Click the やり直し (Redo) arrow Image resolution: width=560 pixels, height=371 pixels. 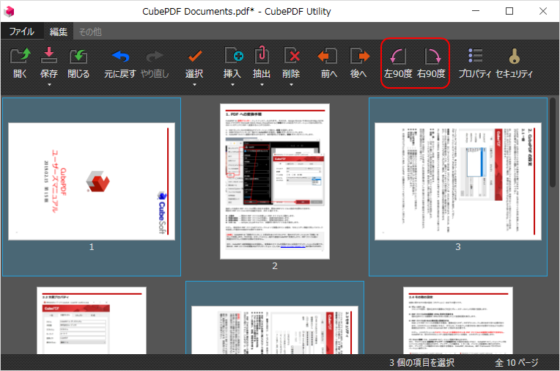coord(155,56)
